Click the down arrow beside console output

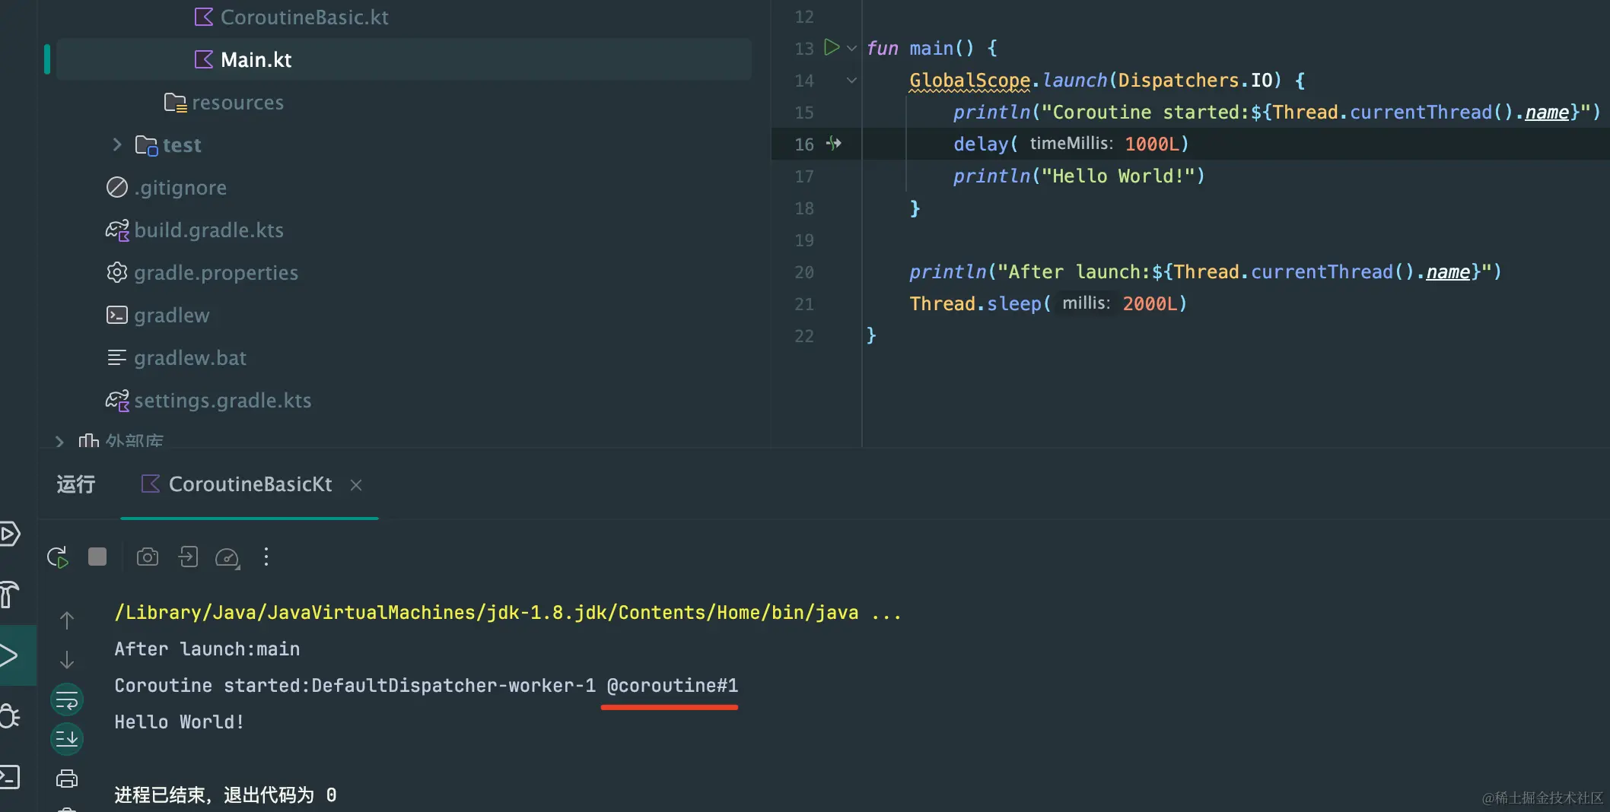[67, 659]
